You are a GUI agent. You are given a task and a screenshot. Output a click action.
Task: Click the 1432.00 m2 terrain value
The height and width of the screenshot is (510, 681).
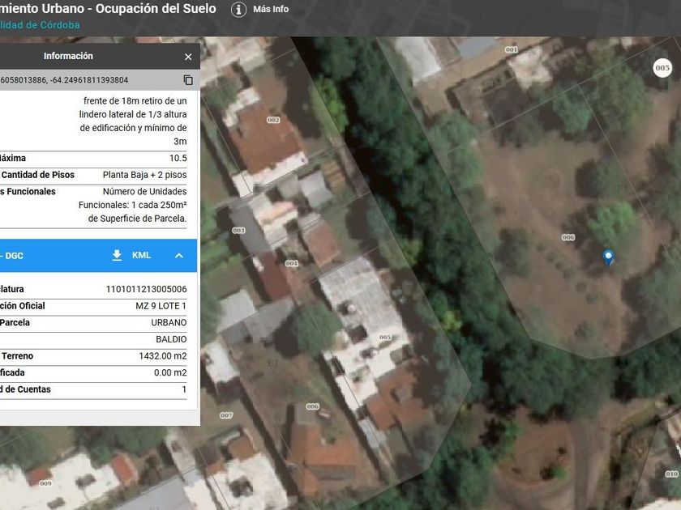[162, 356]
